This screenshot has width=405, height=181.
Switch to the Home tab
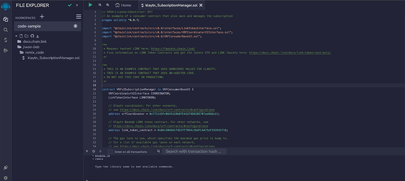[123, 5]
